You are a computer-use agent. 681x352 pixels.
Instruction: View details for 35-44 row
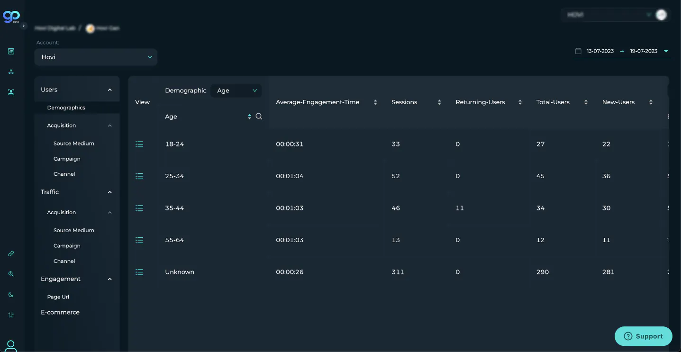(139, 208)
